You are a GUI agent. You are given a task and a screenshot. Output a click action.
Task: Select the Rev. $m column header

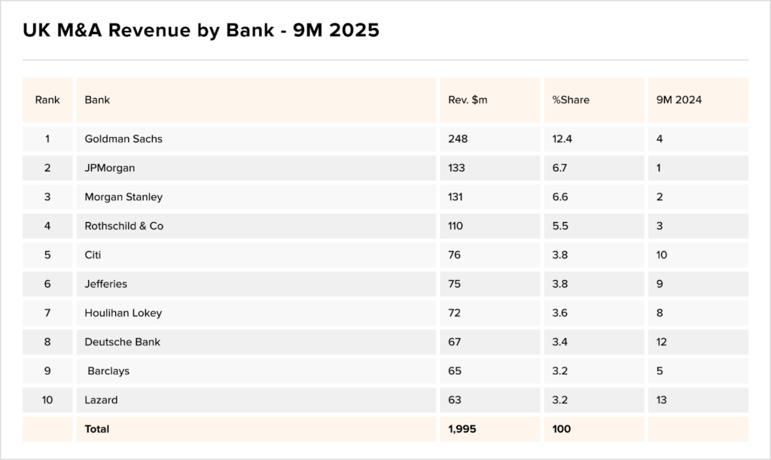[x=468, y=100]
